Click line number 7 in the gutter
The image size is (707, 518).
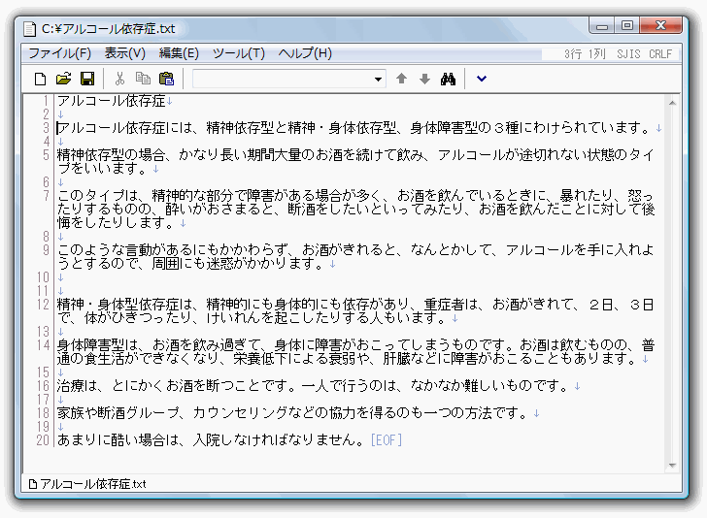(46, 196)
